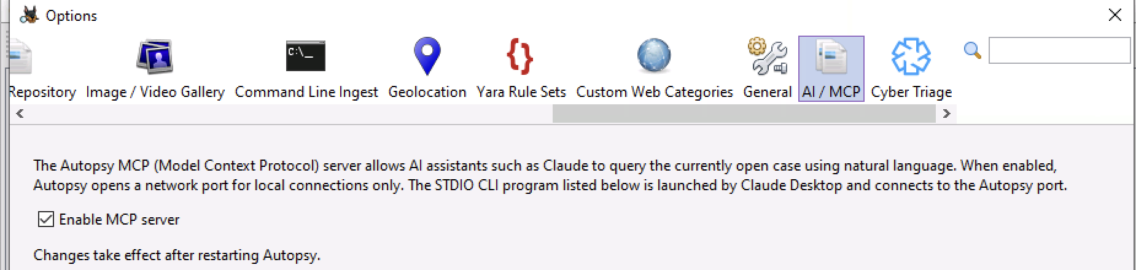The image size is (1136, 270).
Task: Click the AI / MCP document icon
Action: click(831, 56)
